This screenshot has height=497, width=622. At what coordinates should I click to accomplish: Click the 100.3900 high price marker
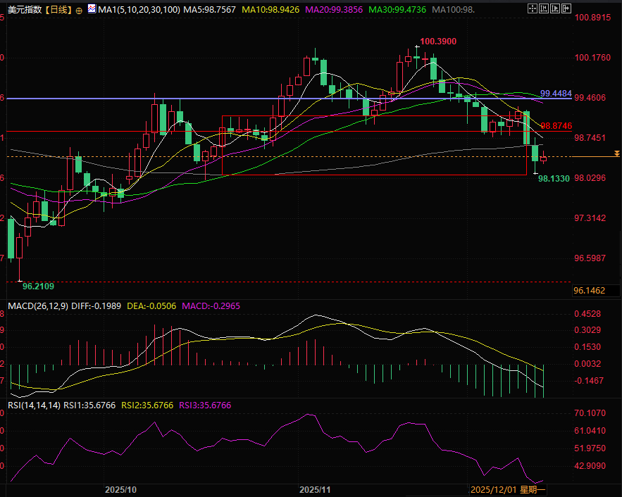[438, 42]
